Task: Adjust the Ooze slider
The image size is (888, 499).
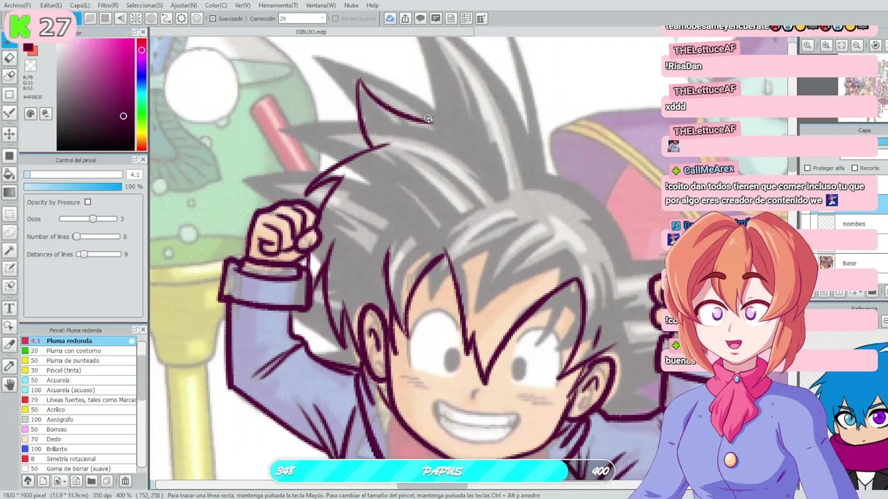Action: 89,219
